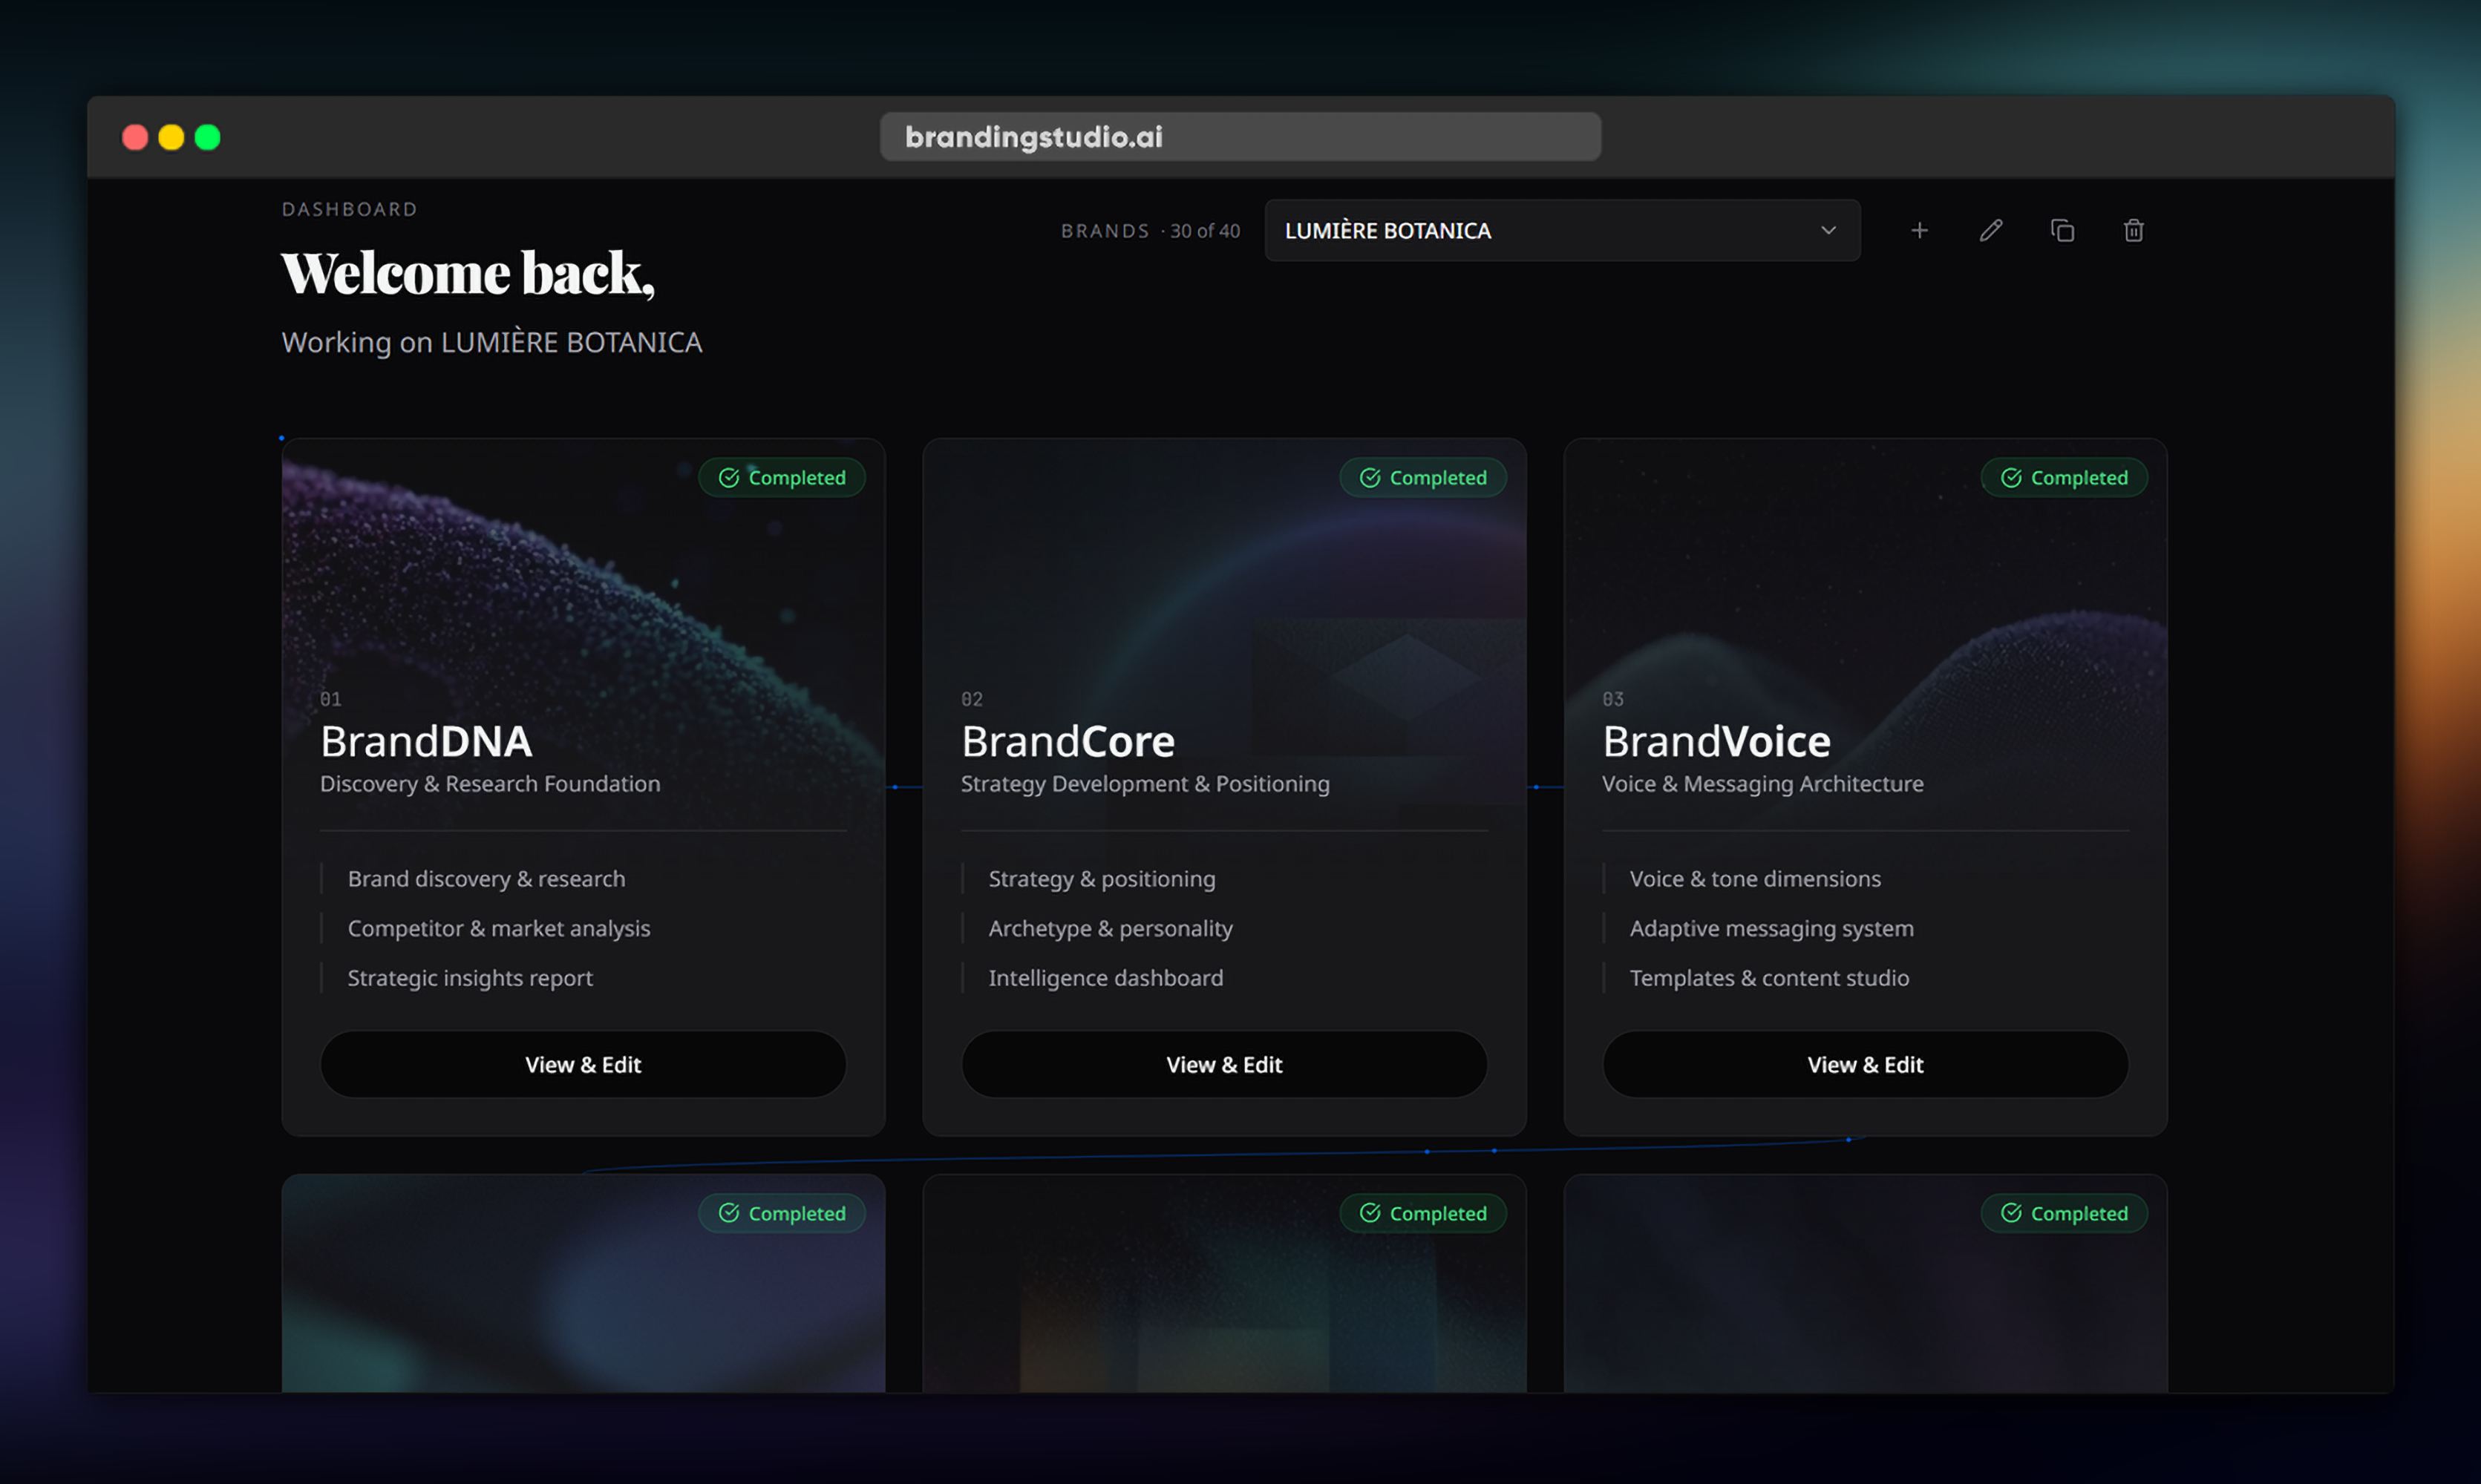Open View & Edit for BrandVoice
The image size is (2481, 1484).
pyautogui.click(x=1865, y=1064)
